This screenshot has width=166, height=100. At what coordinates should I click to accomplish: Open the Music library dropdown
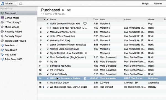[9, 4]
